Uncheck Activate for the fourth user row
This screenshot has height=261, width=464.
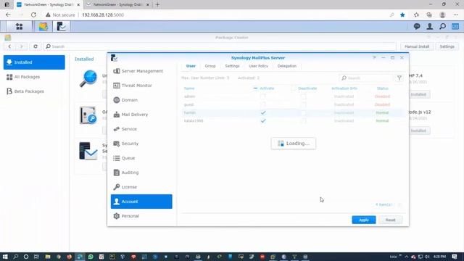[263, 121]
